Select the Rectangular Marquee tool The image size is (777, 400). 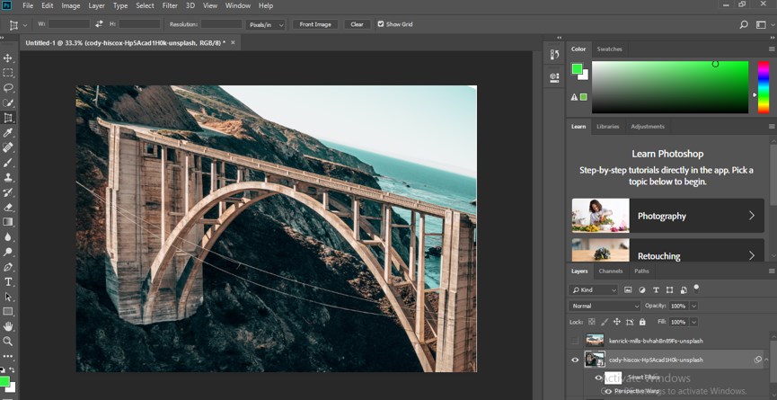[x=8, y=73]
